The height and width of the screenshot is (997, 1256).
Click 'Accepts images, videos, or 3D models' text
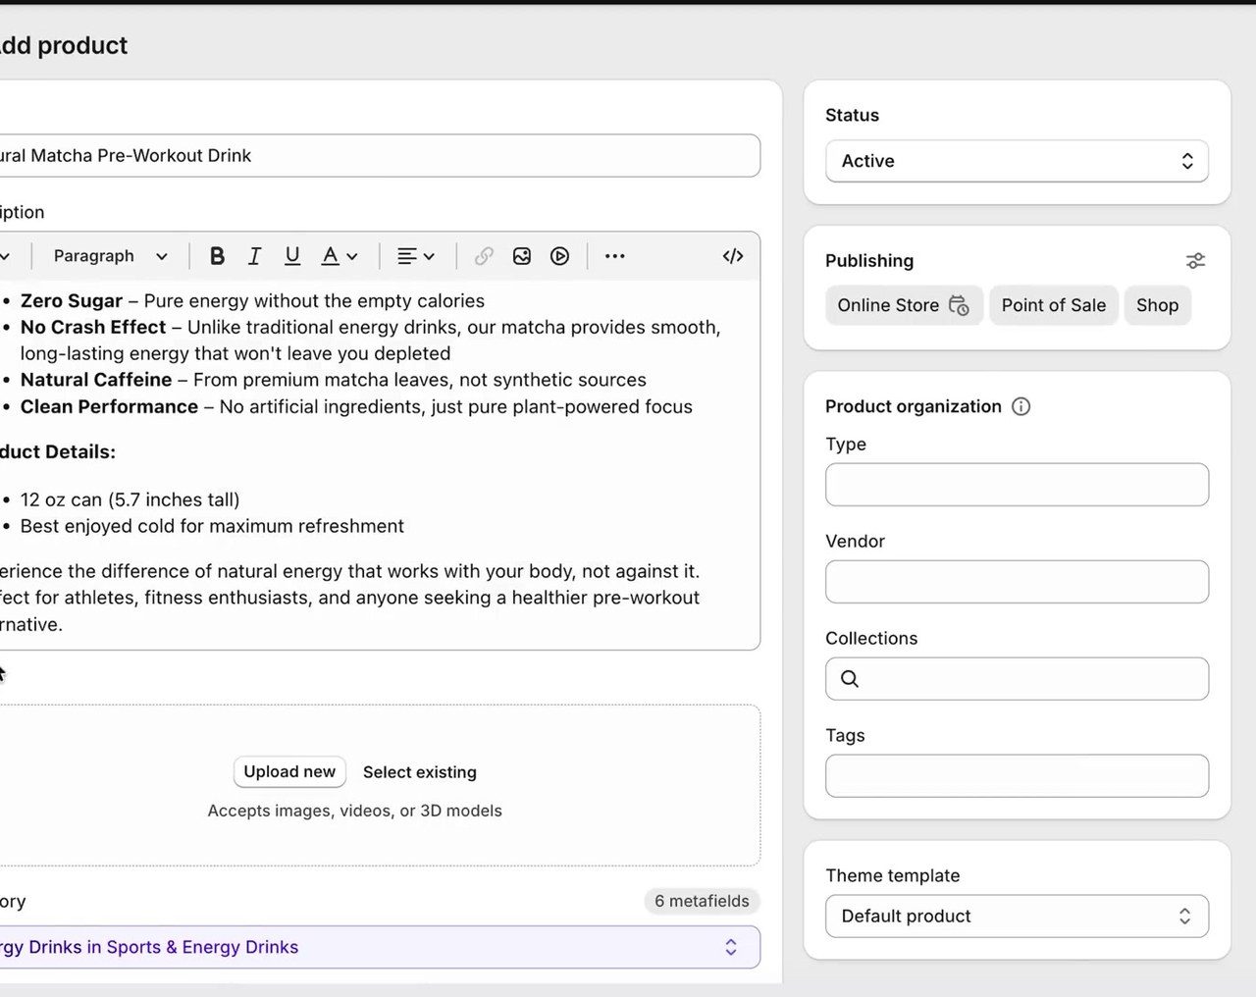click(354, 811)
